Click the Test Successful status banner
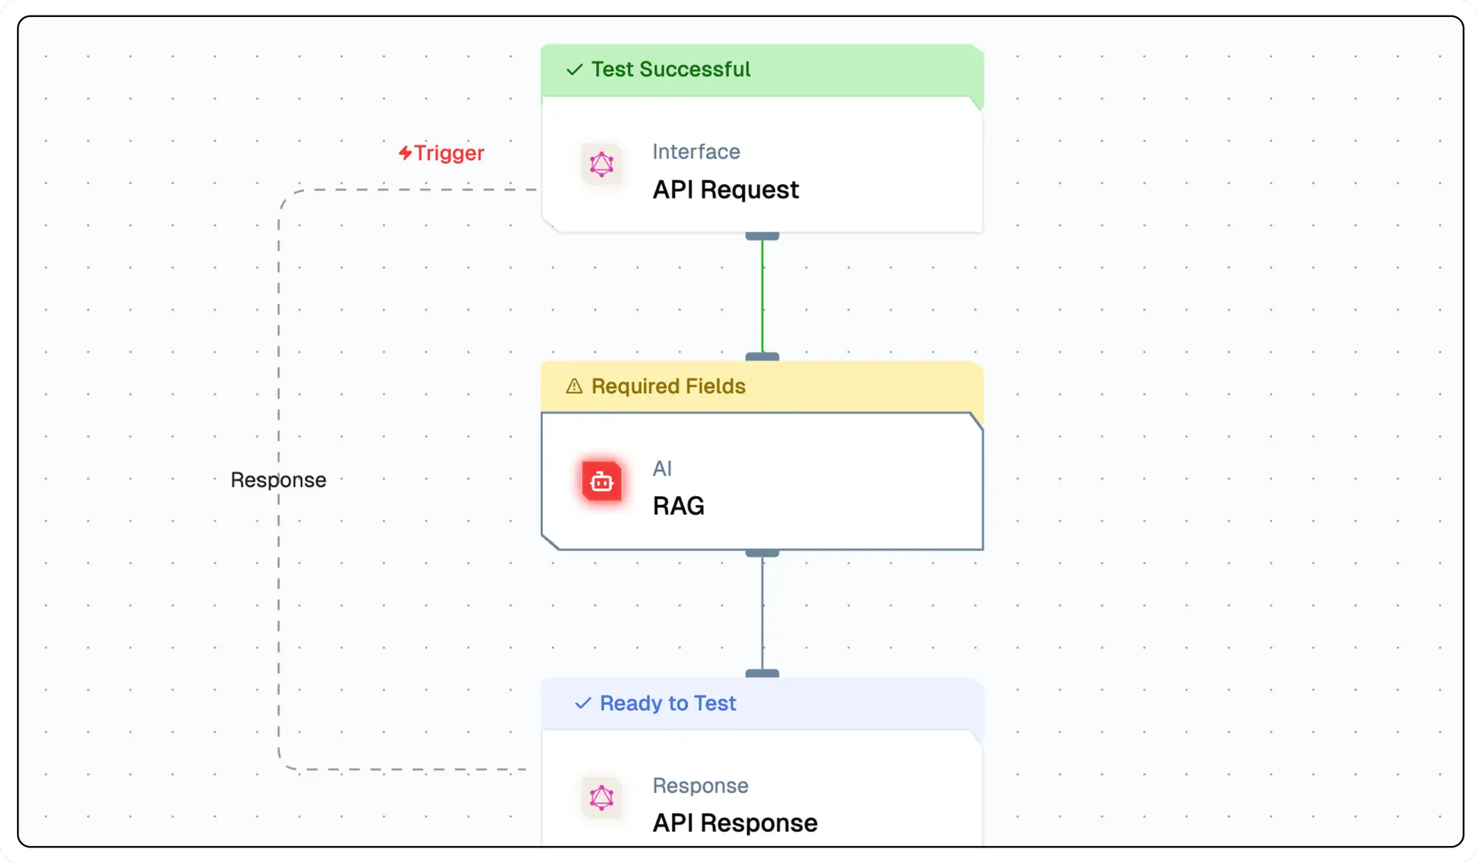This screenshot has height=863, width=1477. coord(761,69)
